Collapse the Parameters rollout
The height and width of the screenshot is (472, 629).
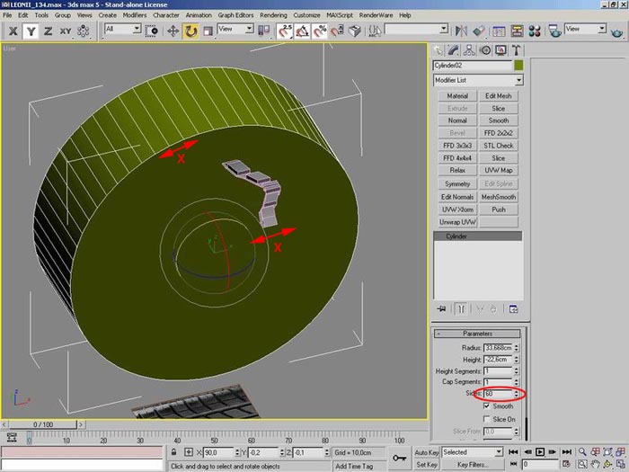coord(477,334)
